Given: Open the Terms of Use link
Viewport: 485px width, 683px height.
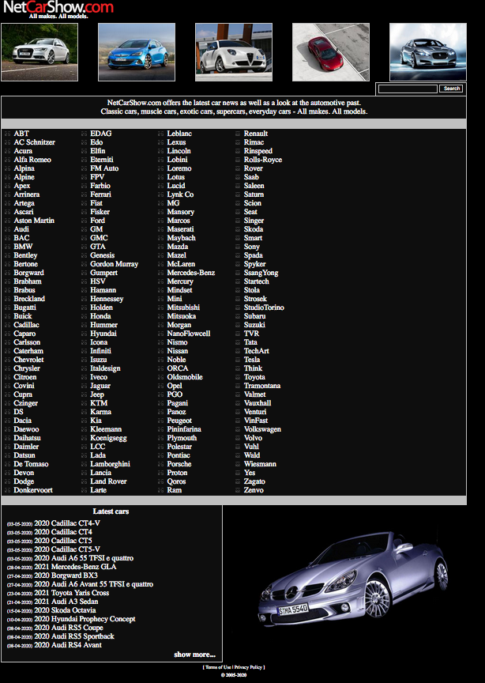Looking at the screenshot, I should (x=218, y=667).
